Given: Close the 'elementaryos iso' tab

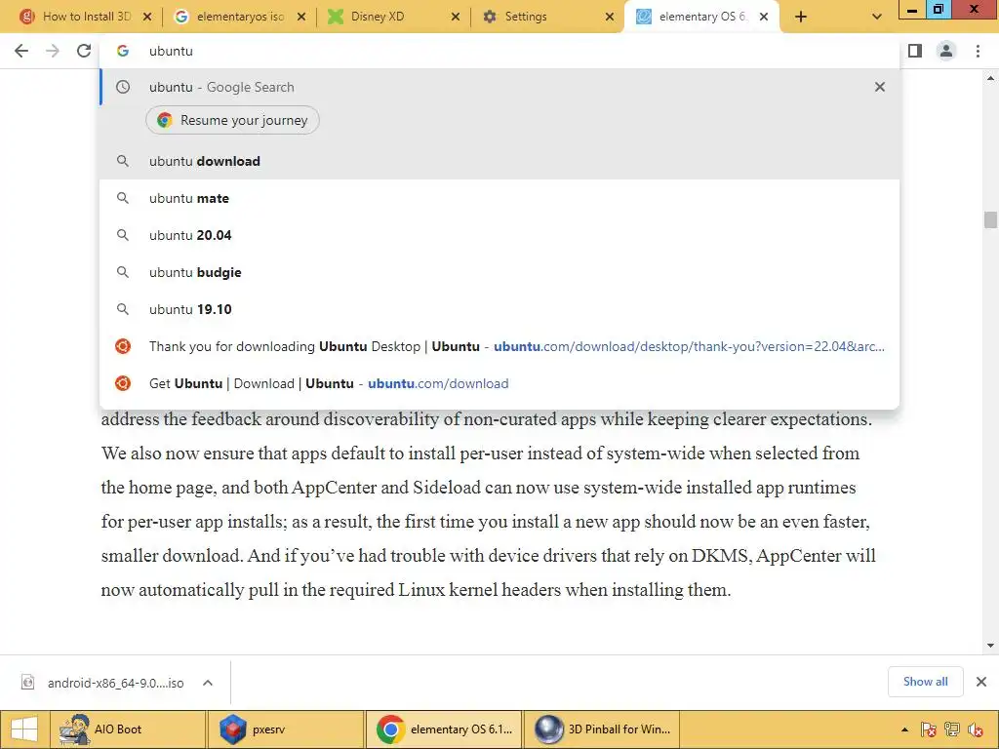Looking at the screenshot, I should [x=301, y=18].
